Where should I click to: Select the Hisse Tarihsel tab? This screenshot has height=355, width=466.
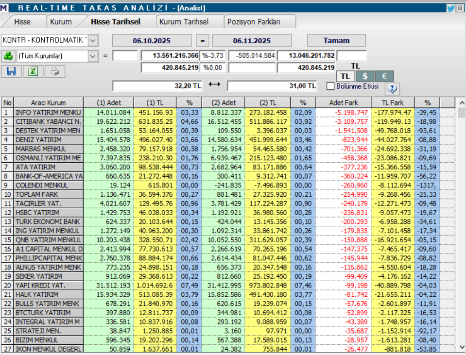point(116,22)
